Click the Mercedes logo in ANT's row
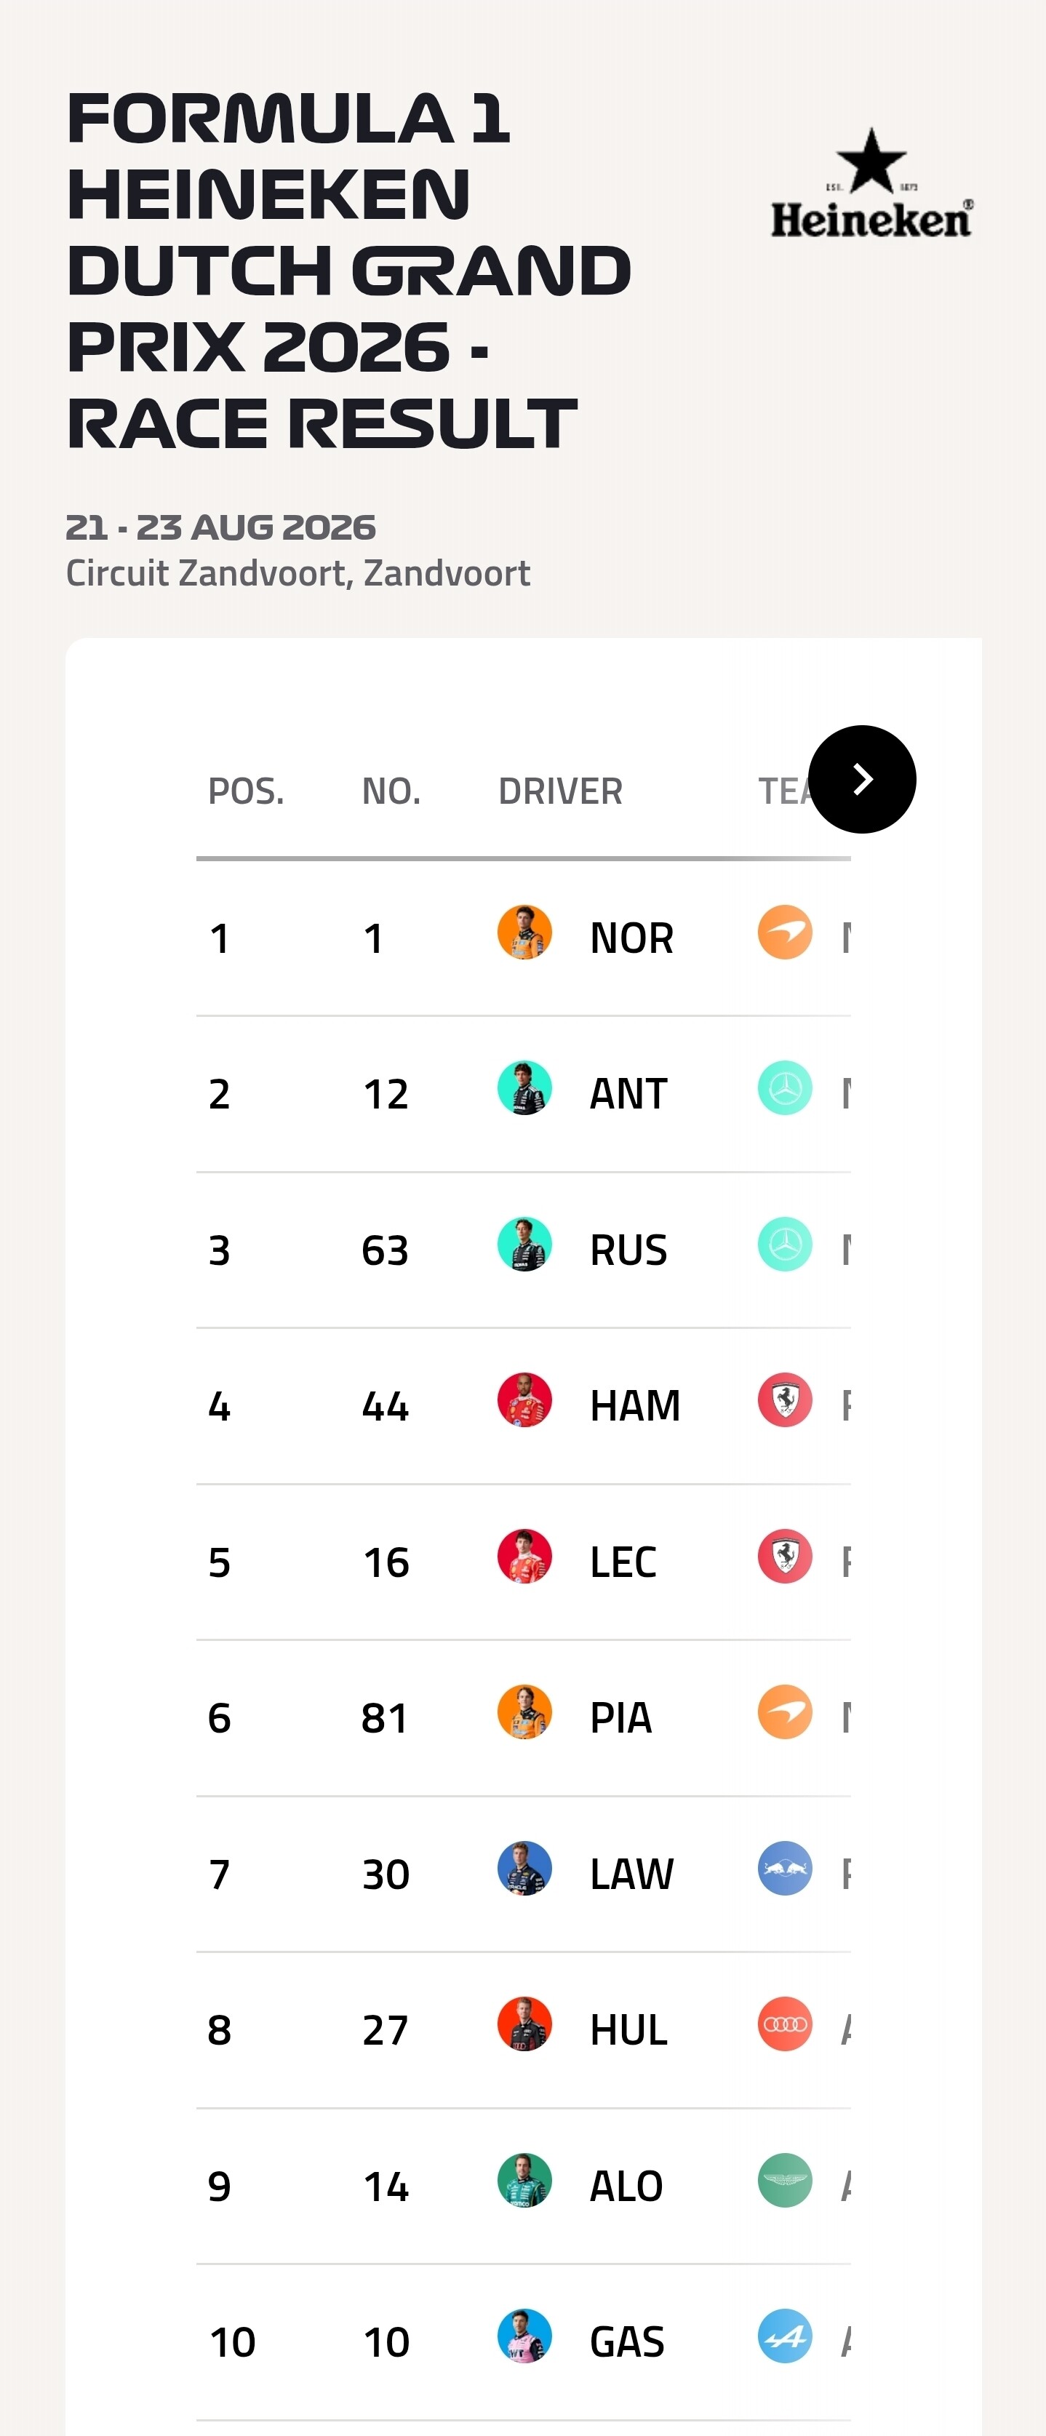 click(785, 1088)
